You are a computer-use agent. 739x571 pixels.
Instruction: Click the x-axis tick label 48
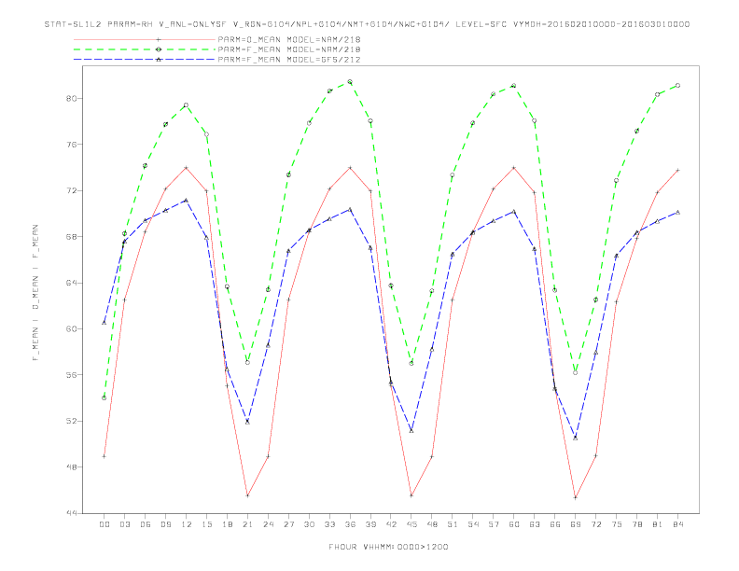(432, 524)
